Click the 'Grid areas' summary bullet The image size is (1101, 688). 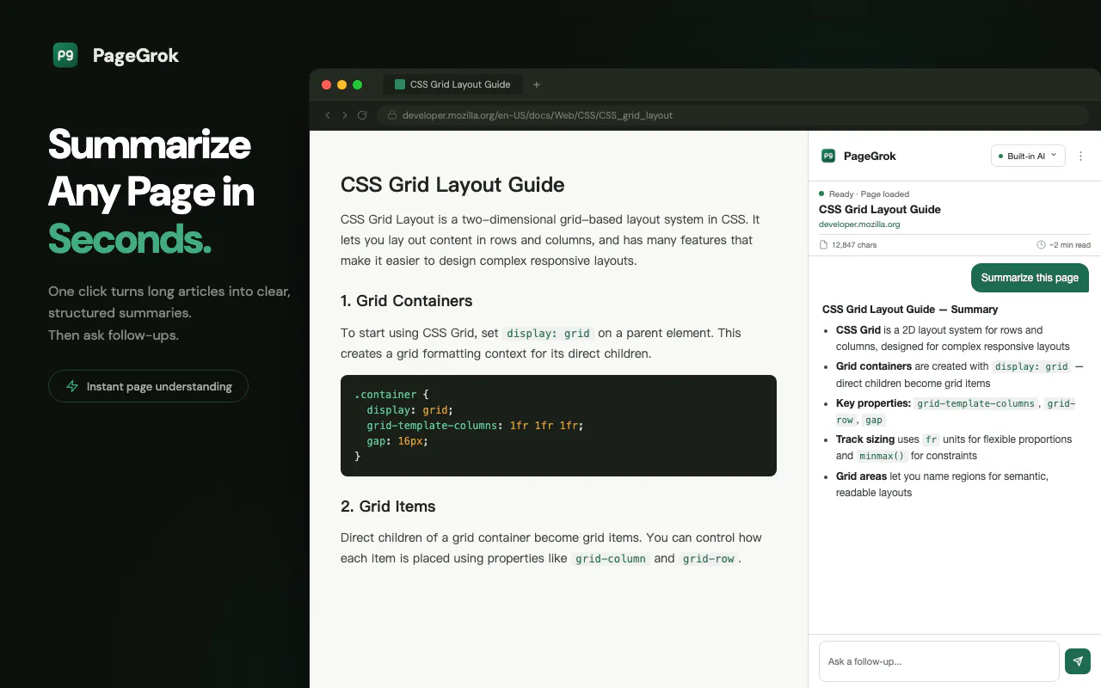(942, 484)
